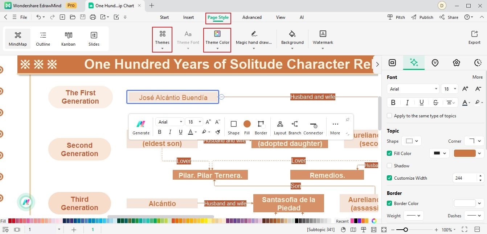
Task: Click the Branch icon in floating toolbar
Action: tap(295, 128)
